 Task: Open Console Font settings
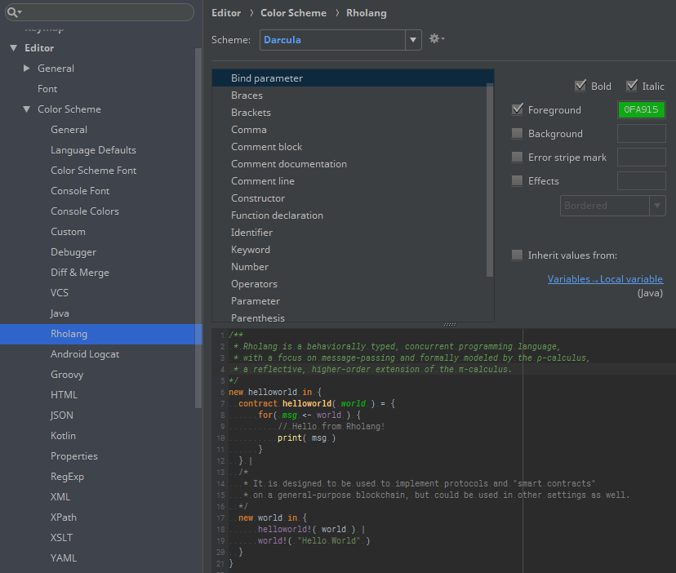tap(80, 190)
